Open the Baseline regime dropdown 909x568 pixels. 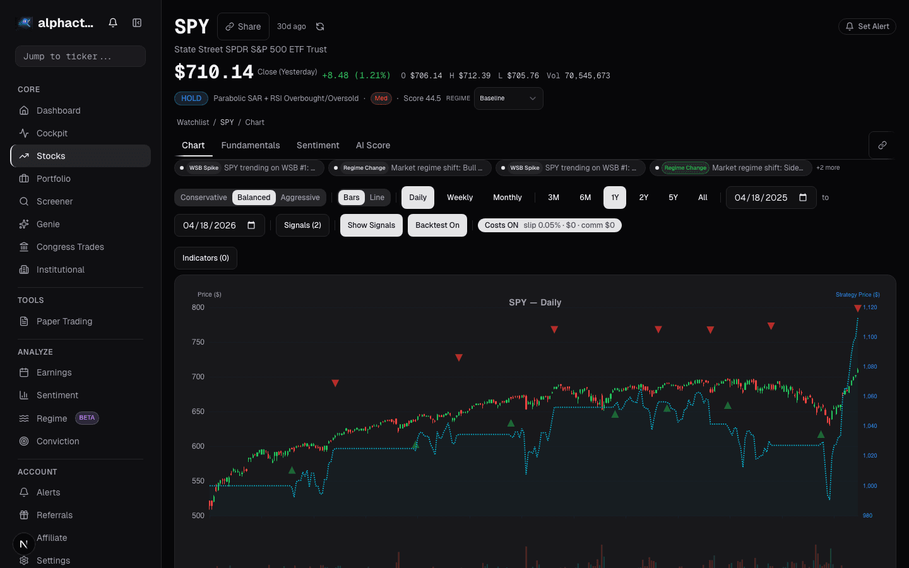508,98
